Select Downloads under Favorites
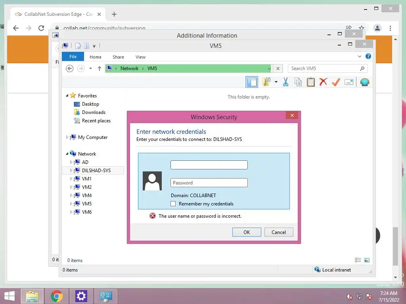 [94, 112]
